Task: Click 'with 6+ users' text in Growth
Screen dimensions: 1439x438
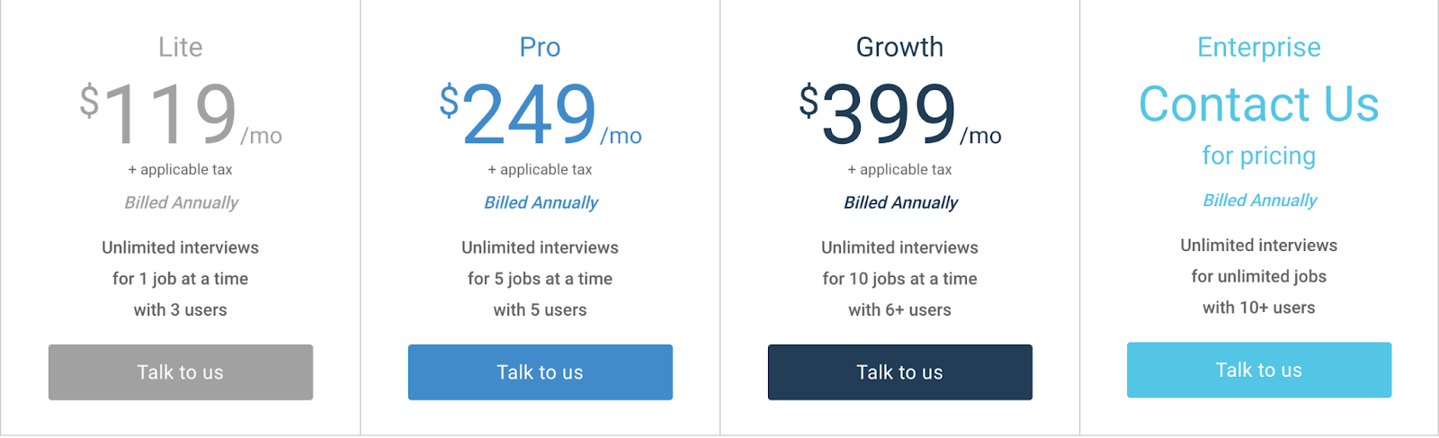Action: pos(900,309)
